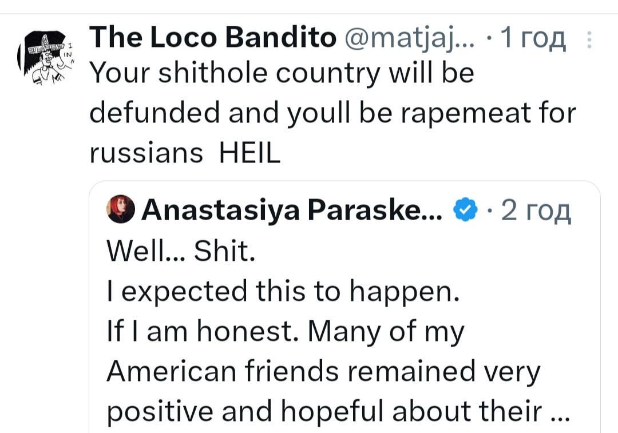Click the word "russians" in the reply
Screen dimensions: 618x433
pyautogui.click(x=146, y=153)
